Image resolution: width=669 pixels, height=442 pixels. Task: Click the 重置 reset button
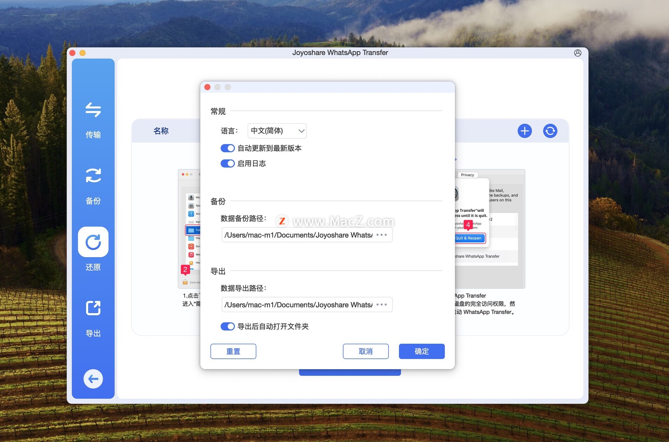pyautogui.click(x=233, y=351)
